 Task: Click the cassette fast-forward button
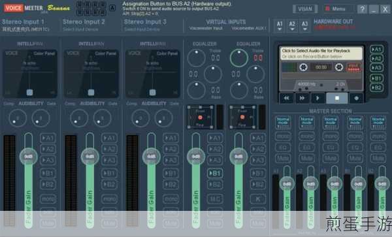coord(302,98)
